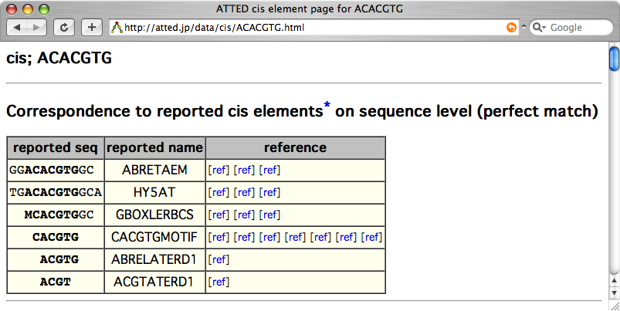Open the ref link for ACGTATERD1
Viewport: 620px width, 311px height.
click(219, 282)
